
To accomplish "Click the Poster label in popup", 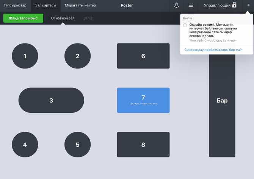I will [x=188, y=18].
